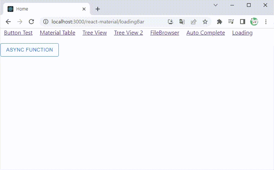The image size is (274, 170).
Task: Go to Tree View link
Action: click(95, 33)
